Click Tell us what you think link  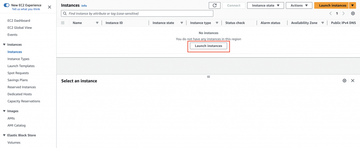coord(26,9)
